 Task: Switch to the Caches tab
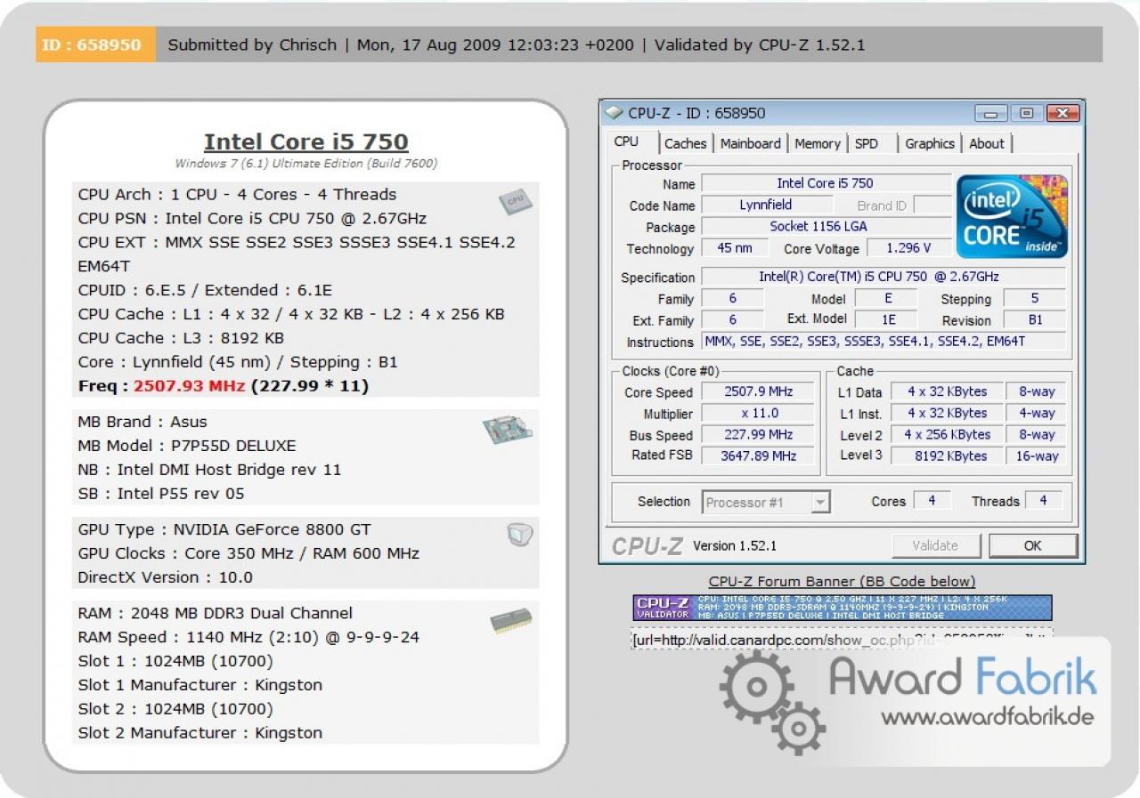[x=686, y=143]
